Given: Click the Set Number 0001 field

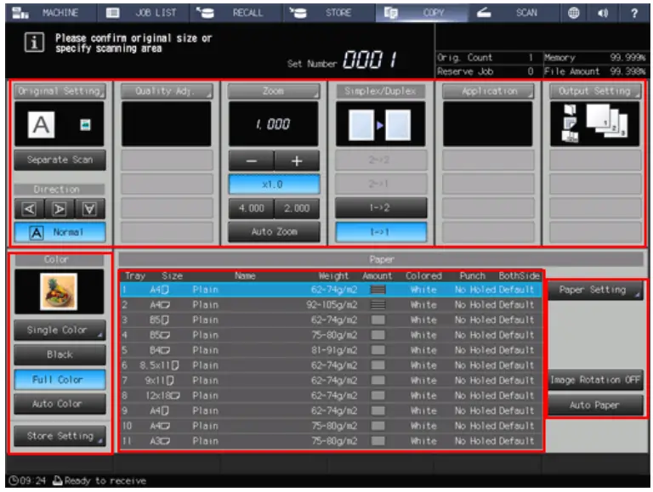Looking at the screenshot, I should click(x=369, y=60).
